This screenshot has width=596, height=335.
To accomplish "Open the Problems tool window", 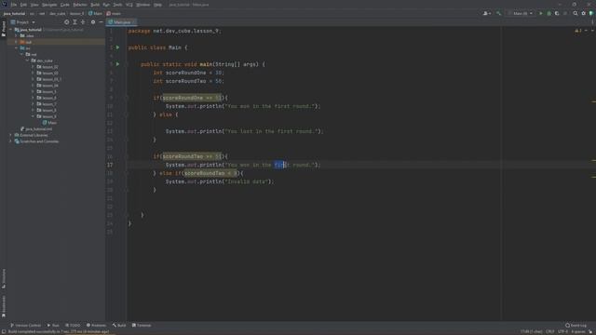I will (96, 325).
